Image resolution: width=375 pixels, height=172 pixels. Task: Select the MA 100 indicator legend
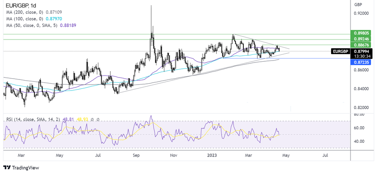tap(35, 19)
